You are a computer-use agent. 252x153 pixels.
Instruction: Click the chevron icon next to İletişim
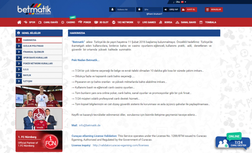tap(19, 81)
